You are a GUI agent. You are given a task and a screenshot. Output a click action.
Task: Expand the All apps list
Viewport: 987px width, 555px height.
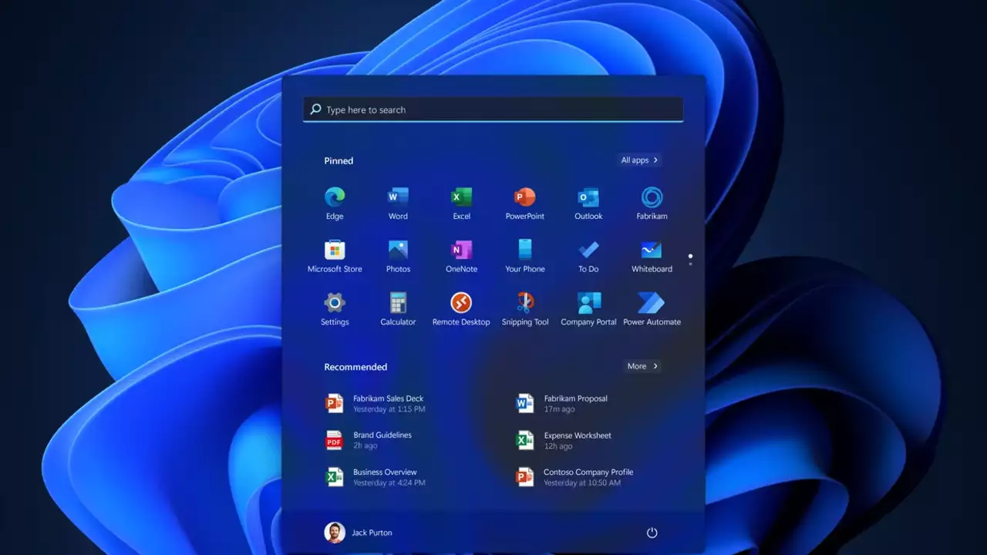click(x=639, y=160)
